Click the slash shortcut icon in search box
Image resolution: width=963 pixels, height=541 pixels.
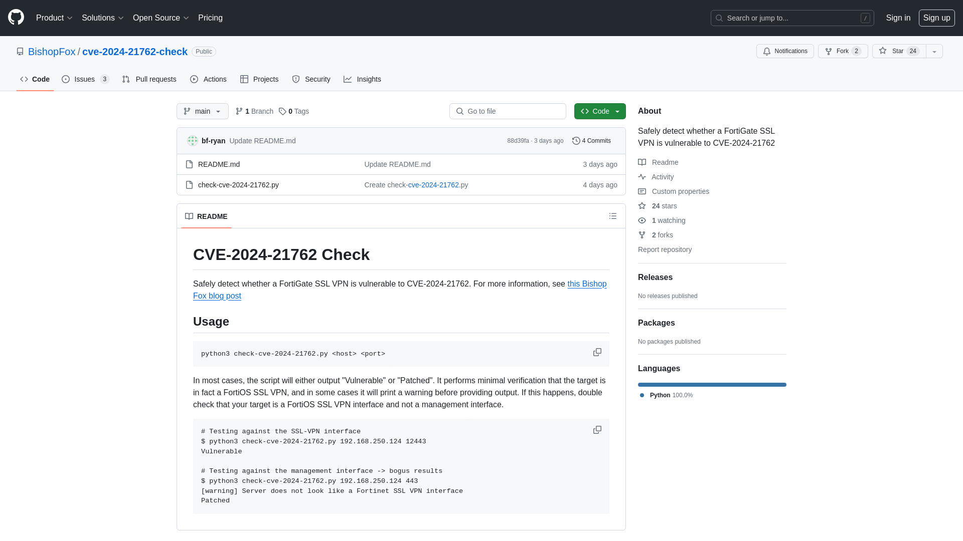tap(865, 18)
